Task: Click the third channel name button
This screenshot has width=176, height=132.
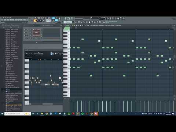Action: [x=36, y=35]
